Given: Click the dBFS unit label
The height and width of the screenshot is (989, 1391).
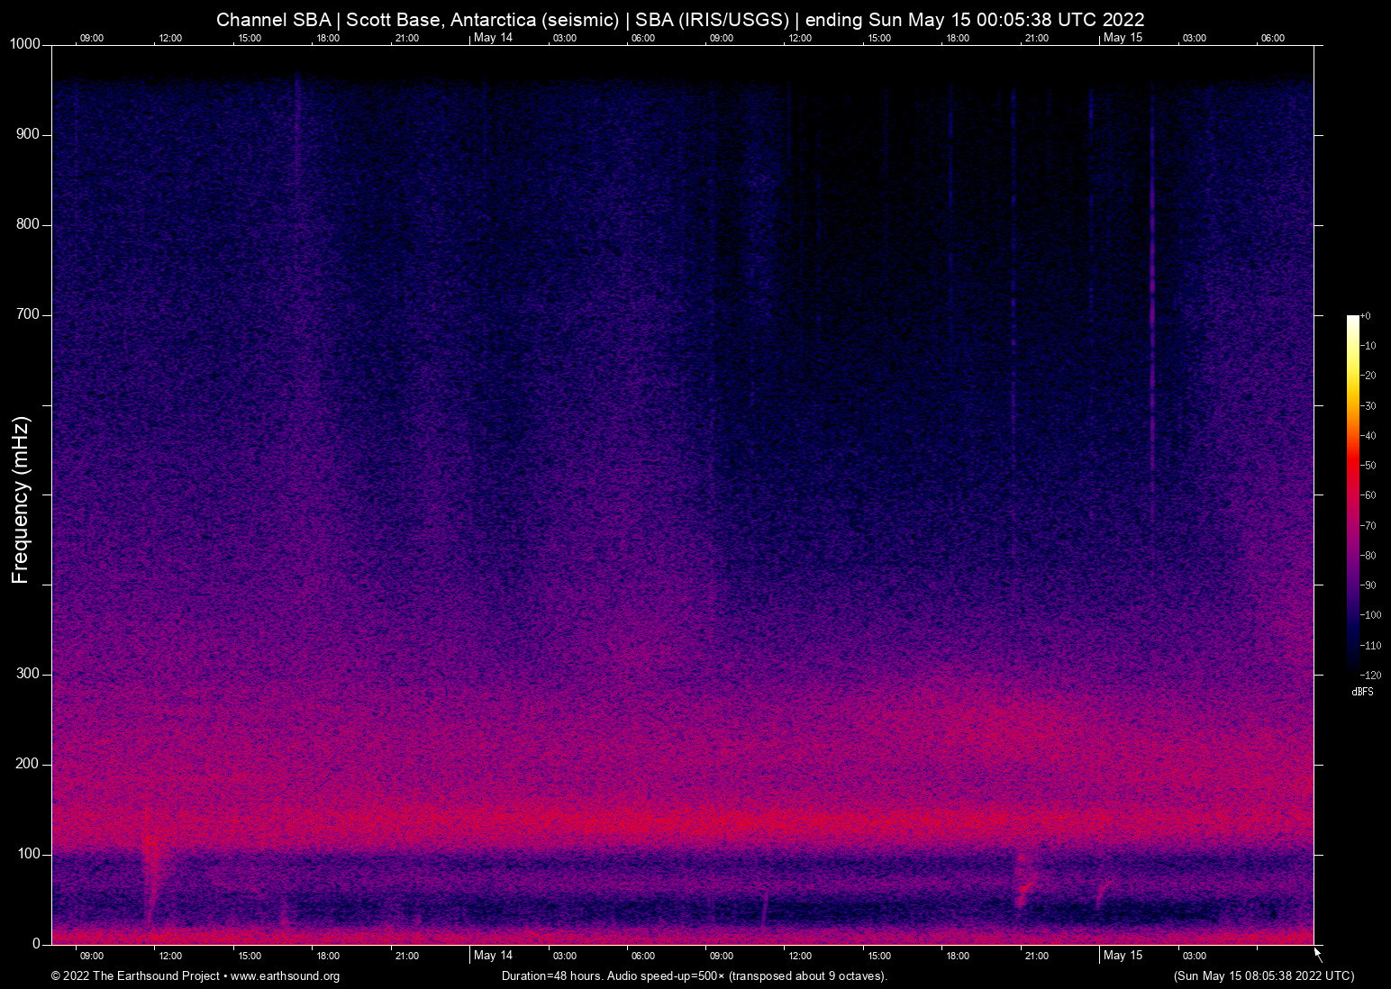Looking at the screenshot, I should 1362,692.
